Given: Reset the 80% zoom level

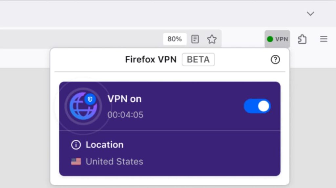Looking at the screenshot, I should pos(175,39).
